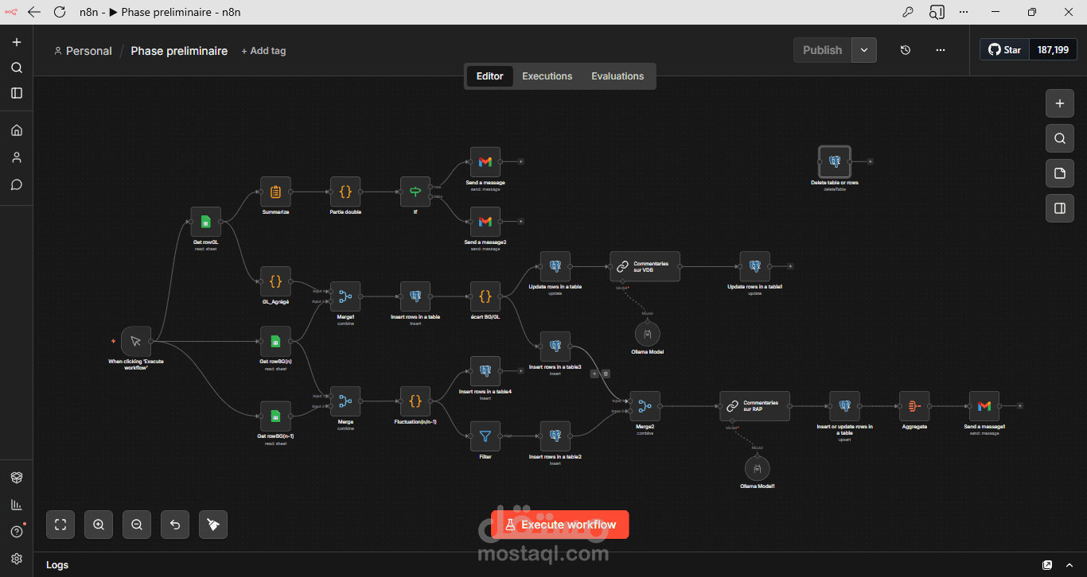
Task: Open Commentaries sur RAP chain node
Action: click(x=754, y=406)
